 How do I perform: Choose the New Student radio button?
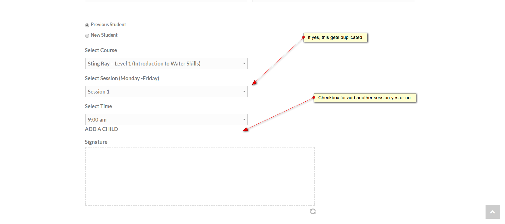click(87, 36)
